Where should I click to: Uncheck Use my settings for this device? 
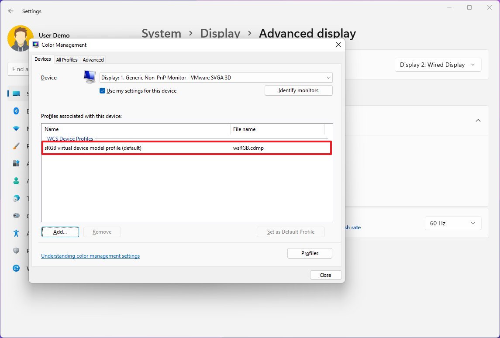102,90
